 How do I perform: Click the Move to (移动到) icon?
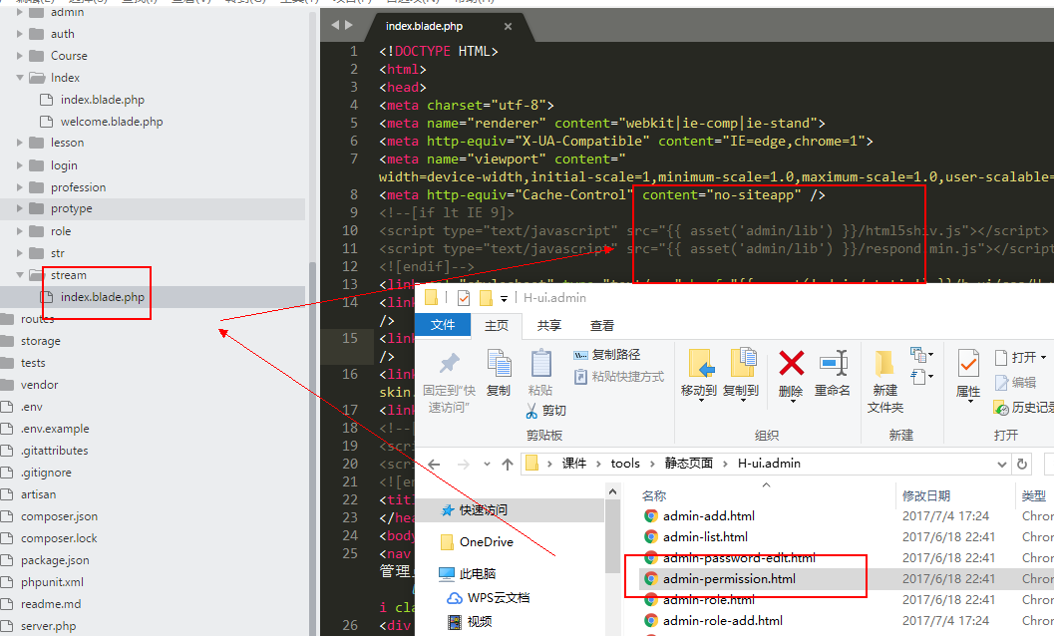click(x=699, y=365)
